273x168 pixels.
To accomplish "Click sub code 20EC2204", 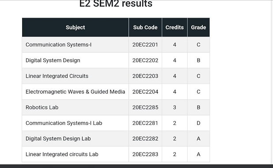I will [x=145, y=92].
